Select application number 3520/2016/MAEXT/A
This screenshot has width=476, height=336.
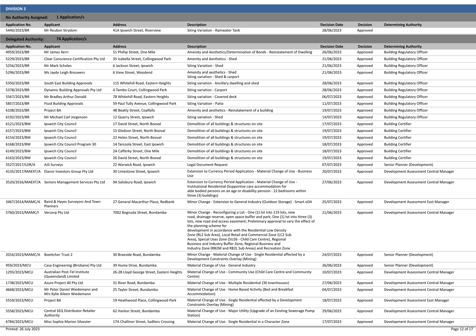pyautogui.click(x=23, y=182)
